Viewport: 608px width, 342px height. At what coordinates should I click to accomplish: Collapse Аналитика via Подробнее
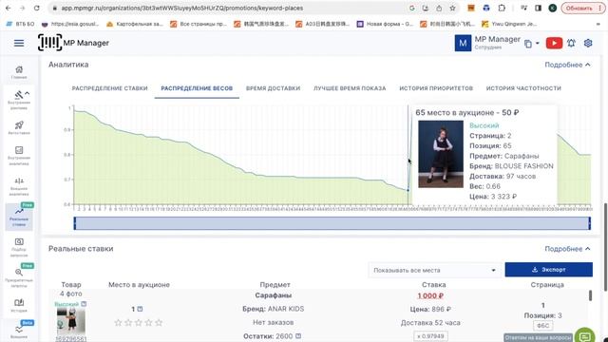[567, 65]
